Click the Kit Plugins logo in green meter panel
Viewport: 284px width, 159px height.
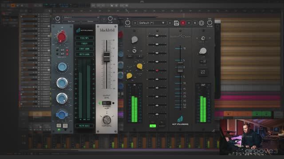point(84,30)
